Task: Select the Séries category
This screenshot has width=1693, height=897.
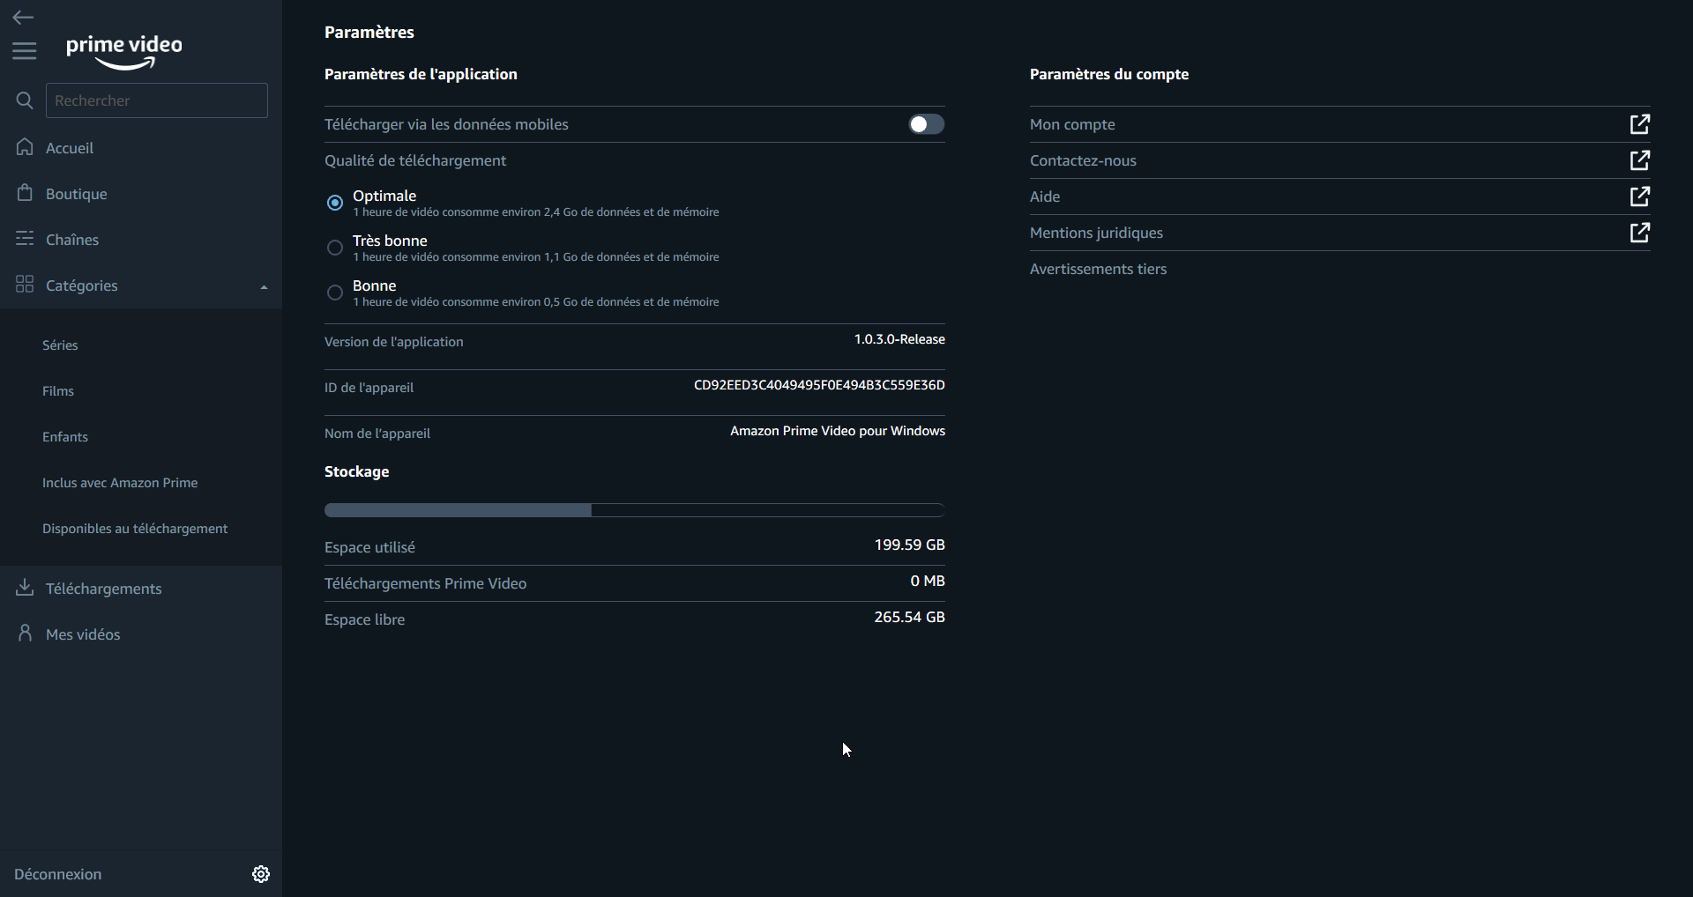Action: (60, 345)
